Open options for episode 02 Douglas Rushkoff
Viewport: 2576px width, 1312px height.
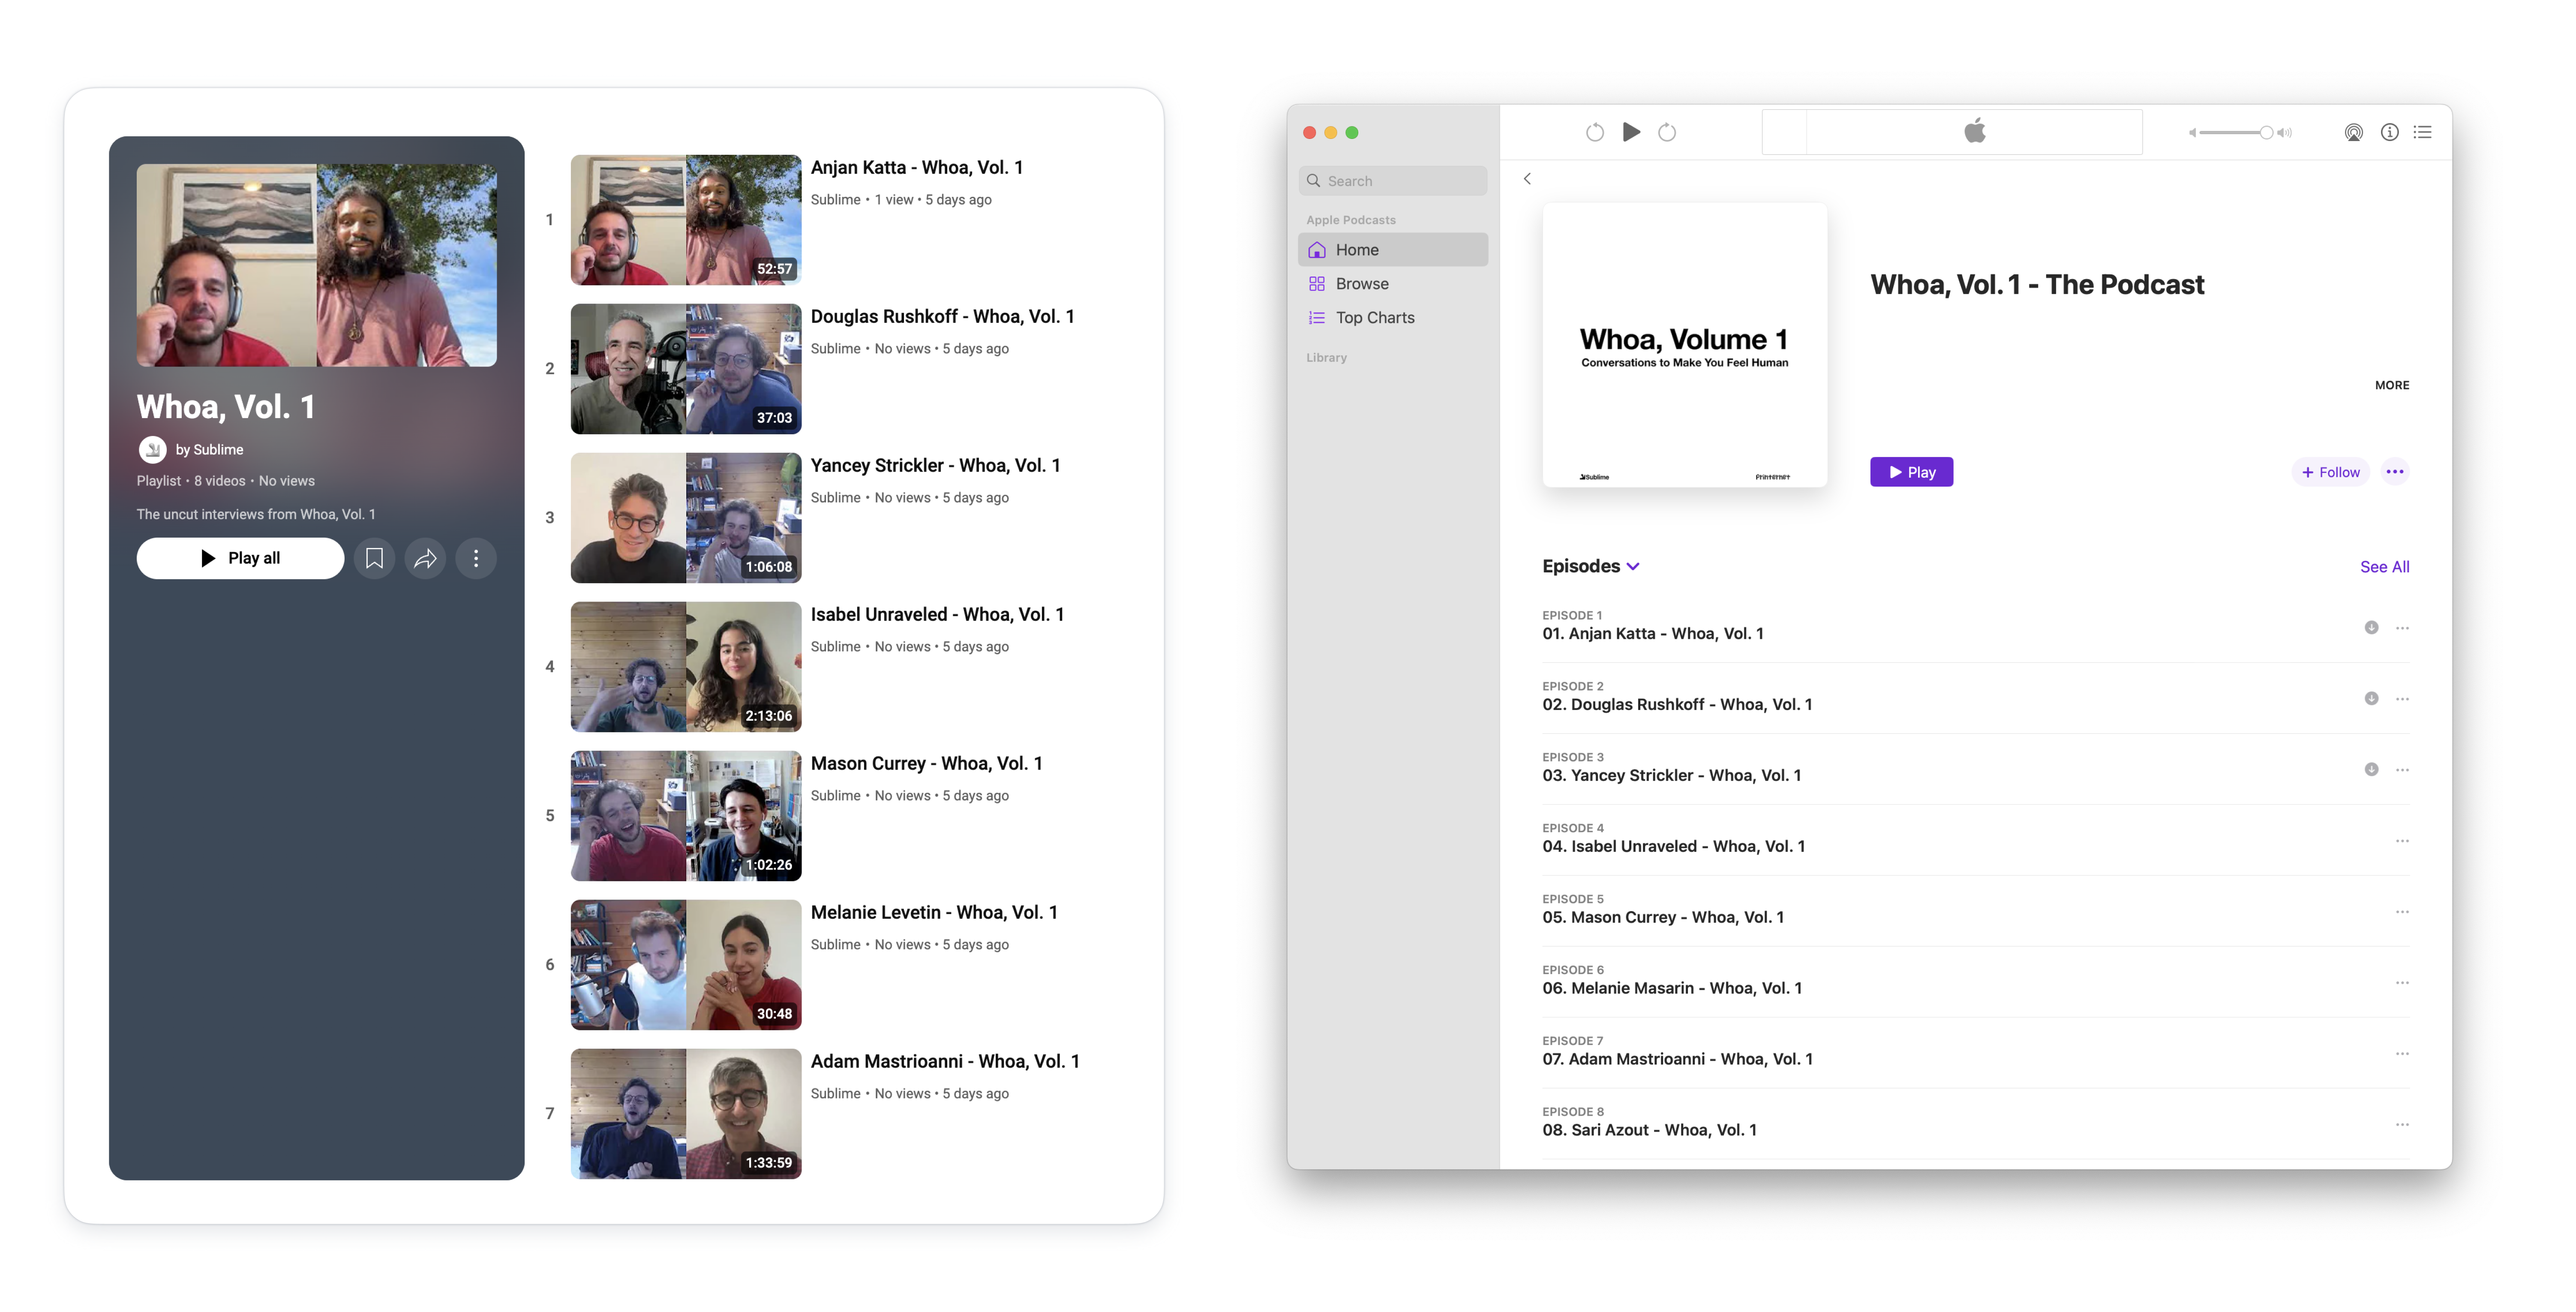pyautogui.click(x=2402, y=699)
